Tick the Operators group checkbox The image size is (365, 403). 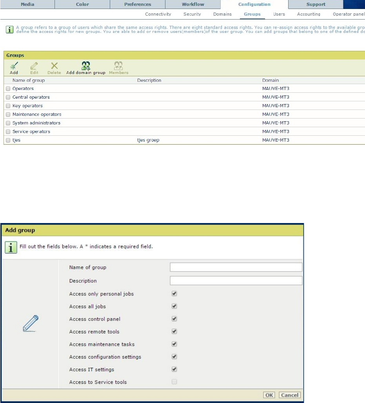click(8, 89)
